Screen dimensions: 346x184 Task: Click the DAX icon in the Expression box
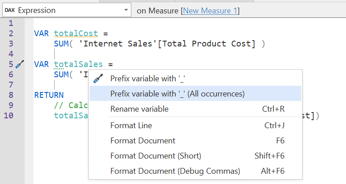point(9,10)
